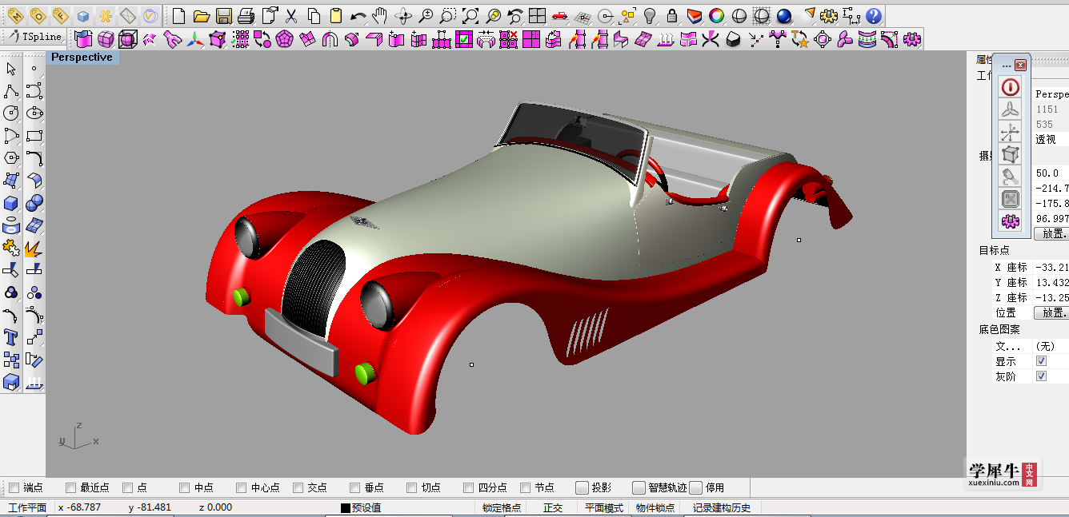Uncheck the 灰阶 checkbox in properties panel
The image size is (1069, 517).
click(x=1041, y=376)
